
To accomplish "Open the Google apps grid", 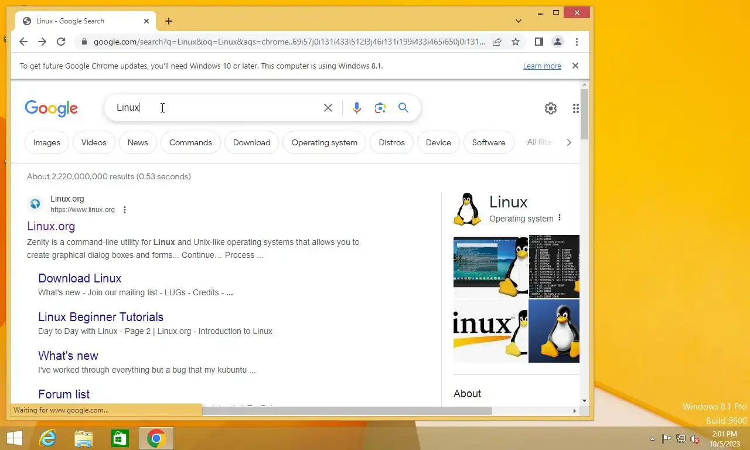I will click(576, 108).
